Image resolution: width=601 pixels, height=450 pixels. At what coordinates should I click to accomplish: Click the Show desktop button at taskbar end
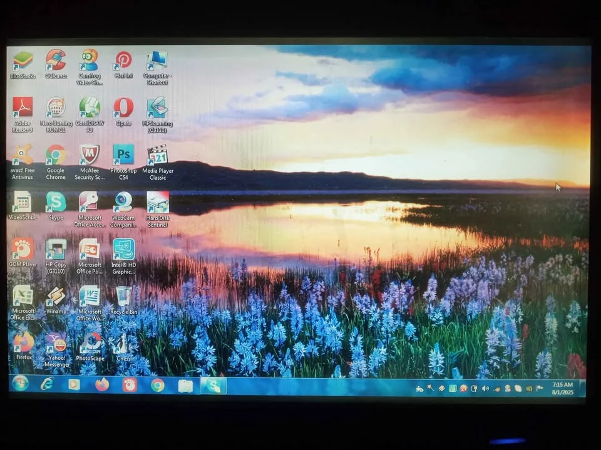coord(583,388)
